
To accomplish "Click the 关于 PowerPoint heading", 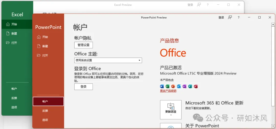I will 202,126.
